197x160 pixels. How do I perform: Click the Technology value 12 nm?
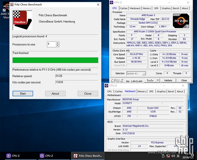tap(132, 26)
